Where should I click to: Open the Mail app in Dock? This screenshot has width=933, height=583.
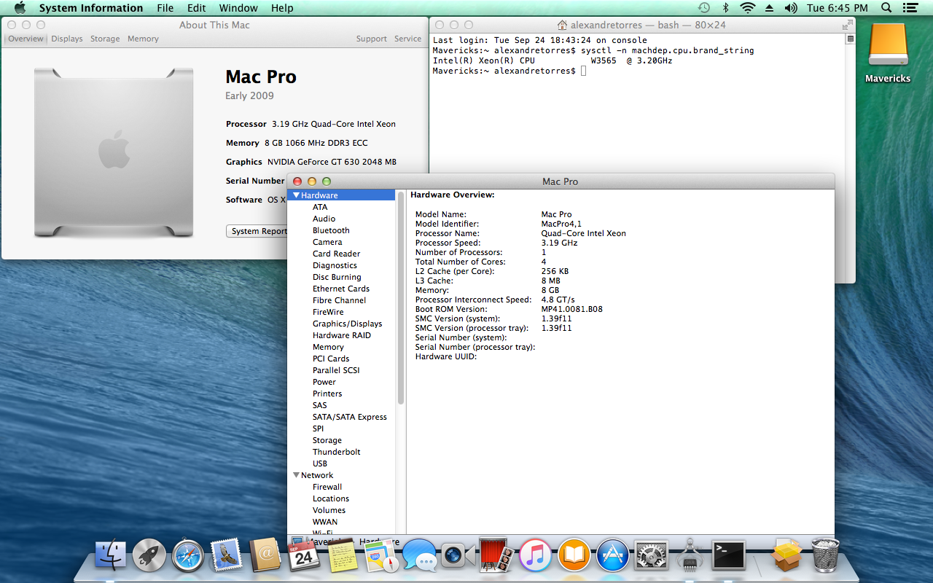(x=227, y=556)
